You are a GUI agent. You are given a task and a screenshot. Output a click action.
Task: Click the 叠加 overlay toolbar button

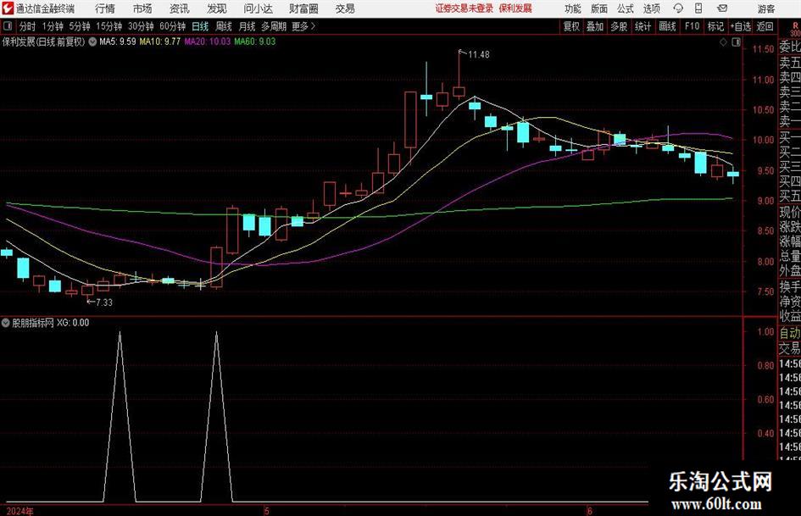point(595,26)
